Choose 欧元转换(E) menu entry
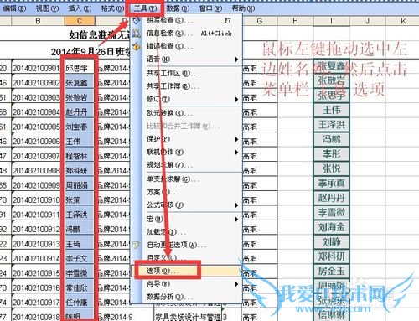The height and width of the screenshot is (321, 419). 187,113
